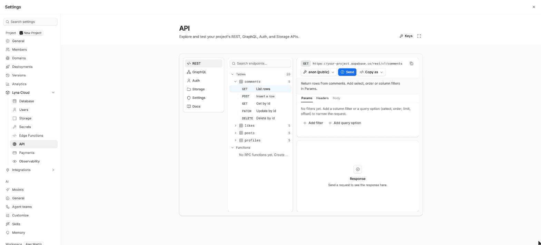Open the Copy as dropdown
This screenshot has height=245, width=541.
pos(372,72)
